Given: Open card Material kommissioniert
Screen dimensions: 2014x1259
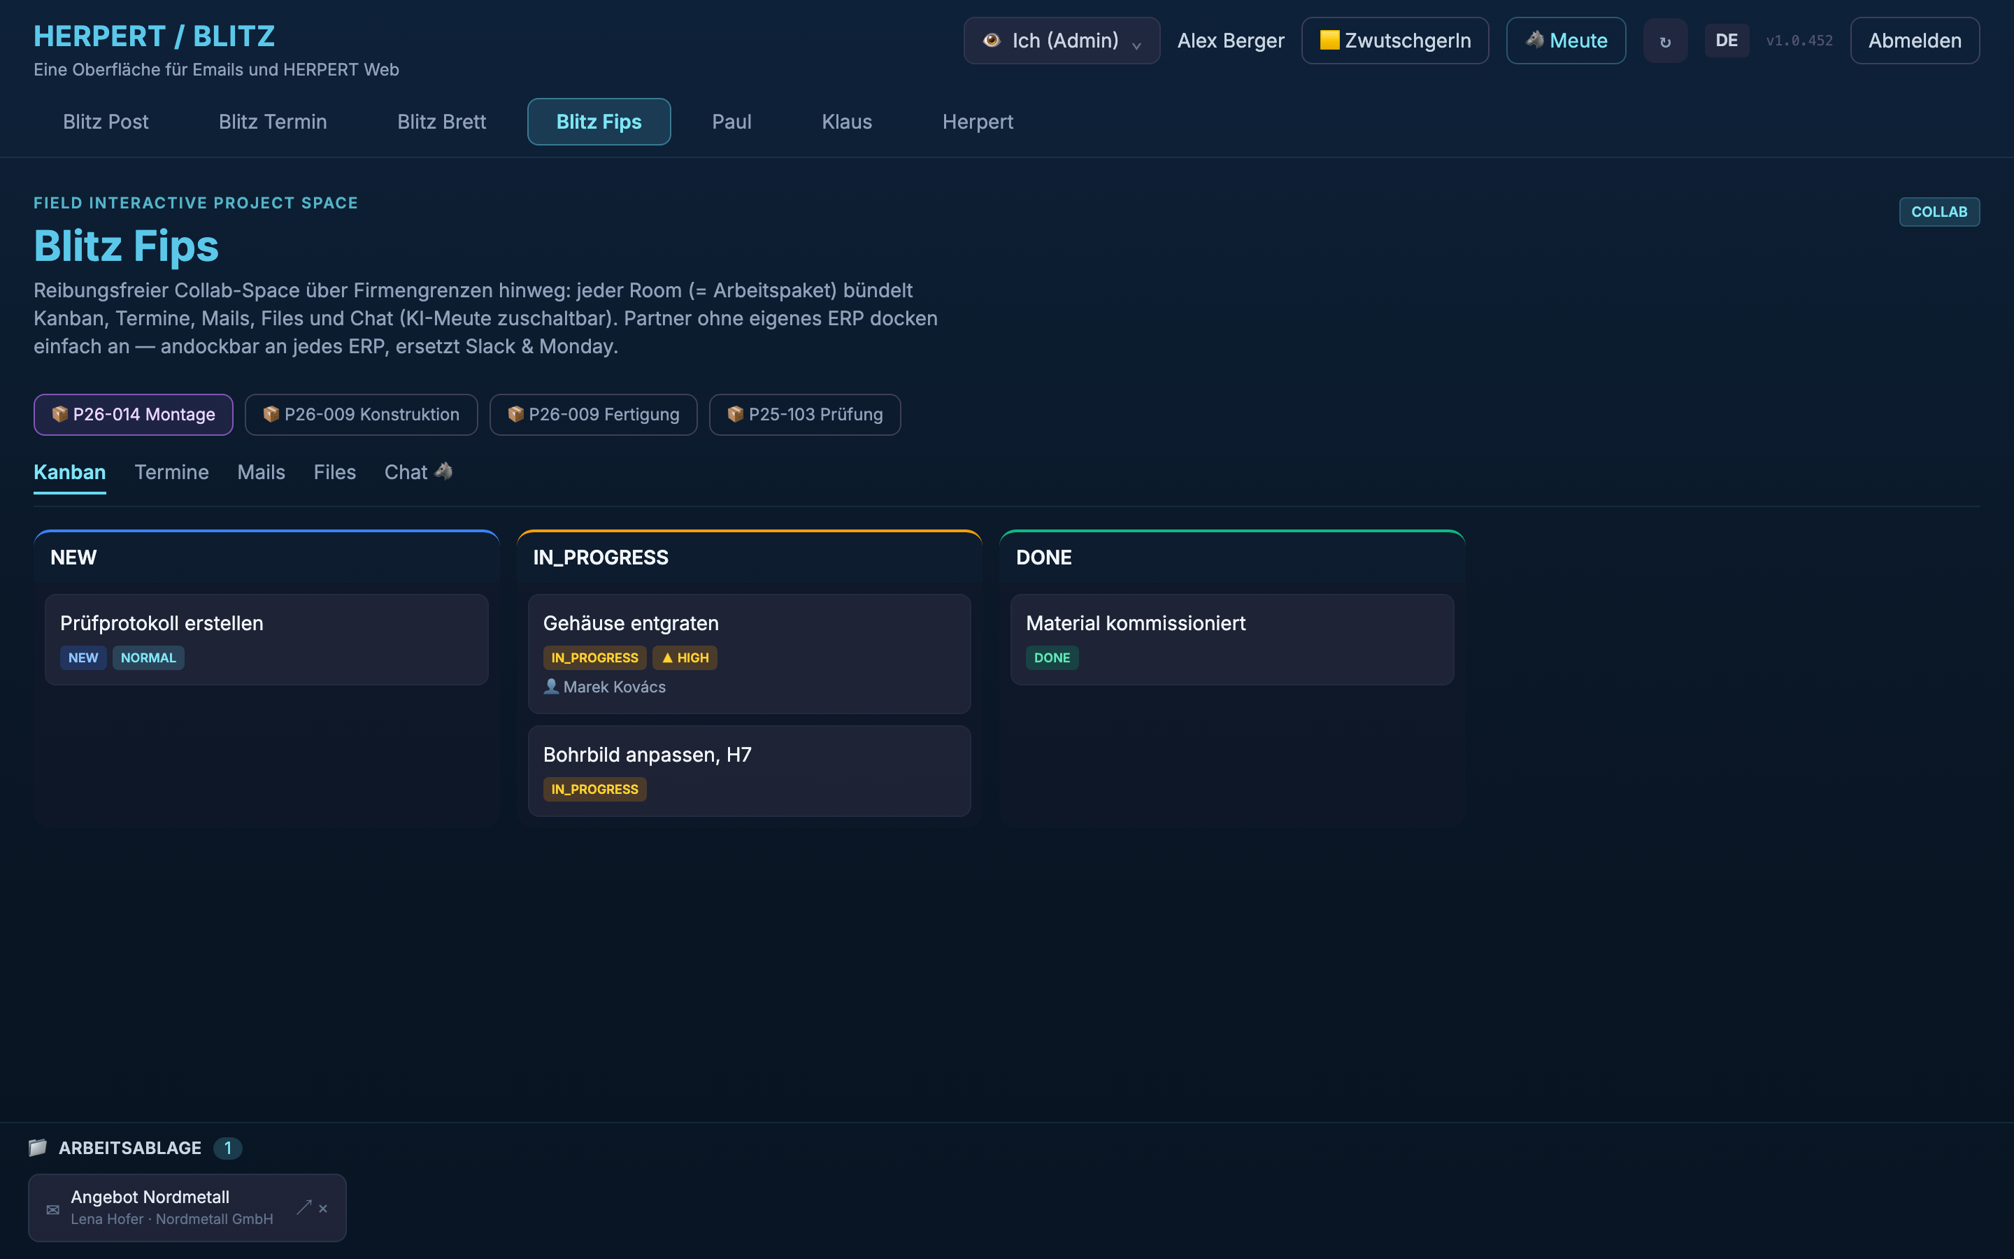Looking at the screenshot, I should click(x=1231, y=639).
